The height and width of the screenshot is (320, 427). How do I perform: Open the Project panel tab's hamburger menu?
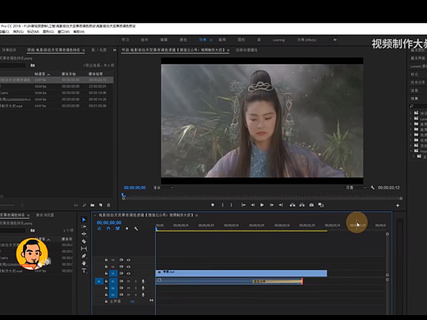coord(83,50)
